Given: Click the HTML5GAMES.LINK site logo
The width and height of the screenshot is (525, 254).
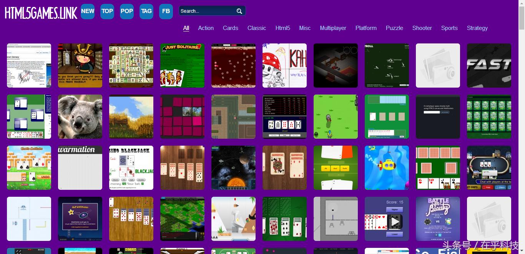Looking at the screenshot, I should [x=41, y=13].
